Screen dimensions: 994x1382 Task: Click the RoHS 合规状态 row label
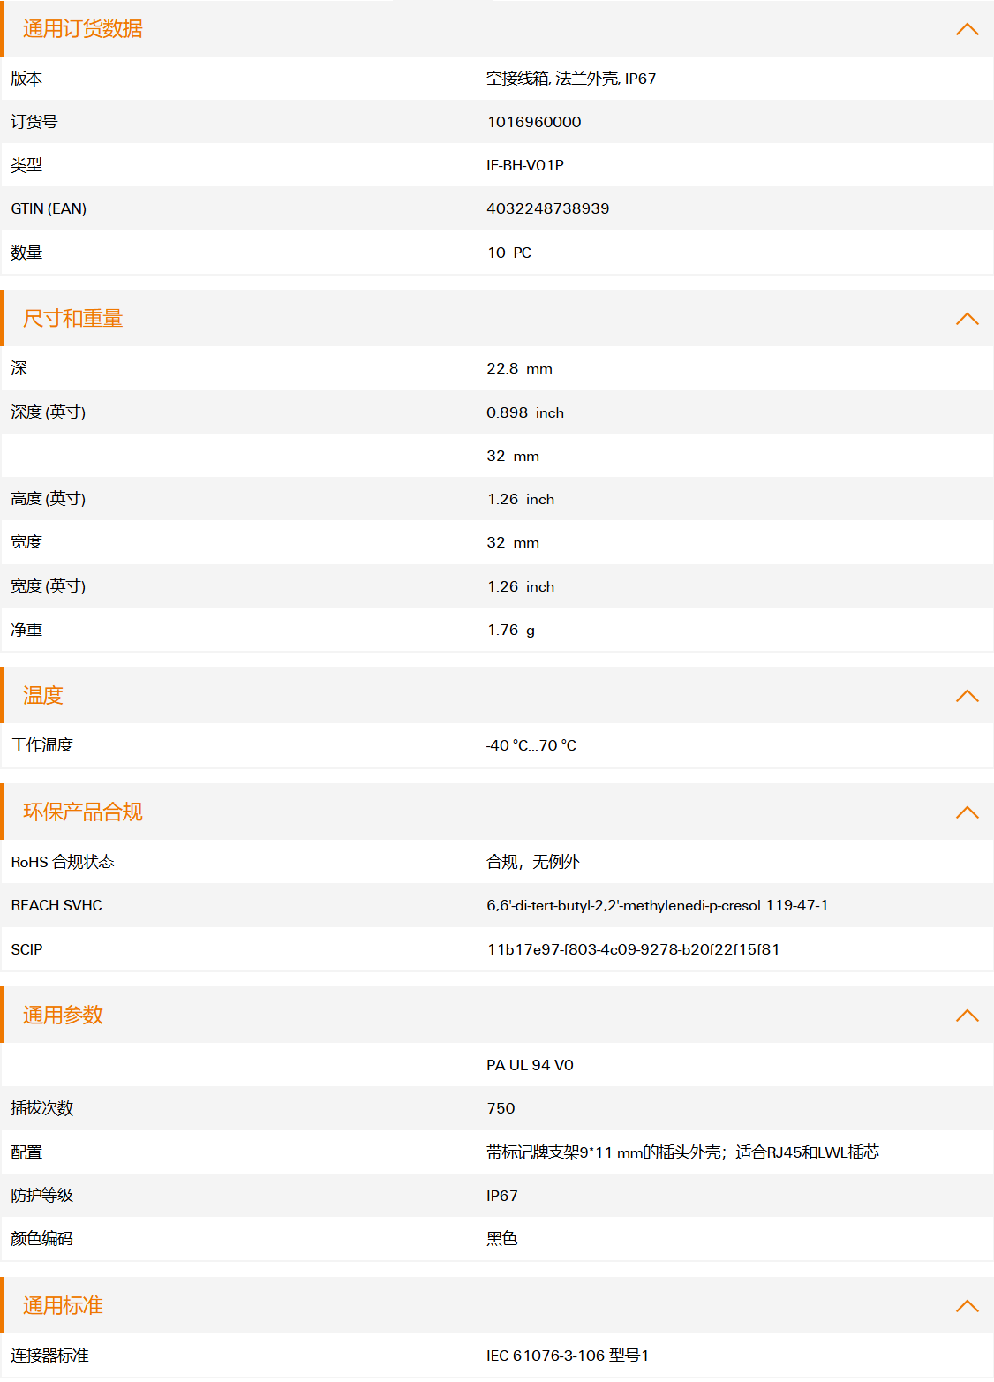[63, 862]
